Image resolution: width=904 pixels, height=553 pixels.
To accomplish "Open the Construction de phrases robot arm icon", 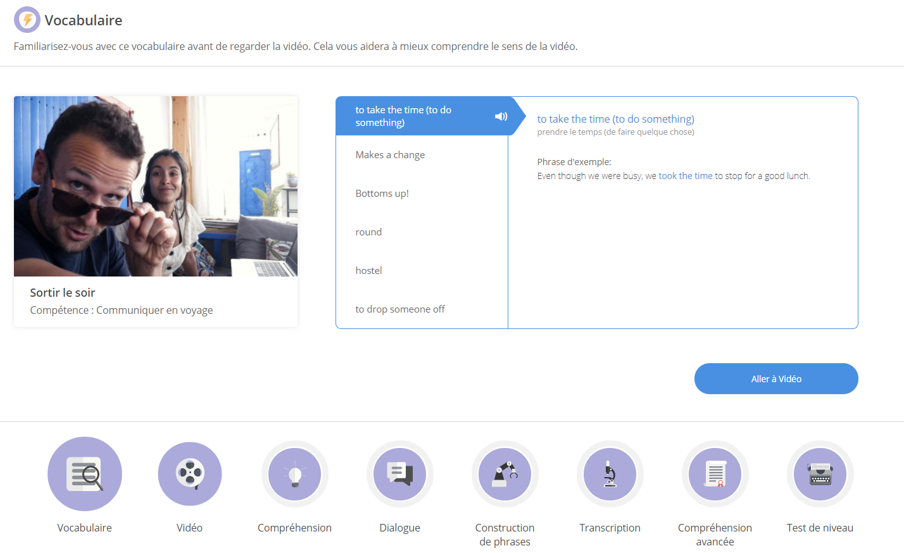I will tap(505, 474).
